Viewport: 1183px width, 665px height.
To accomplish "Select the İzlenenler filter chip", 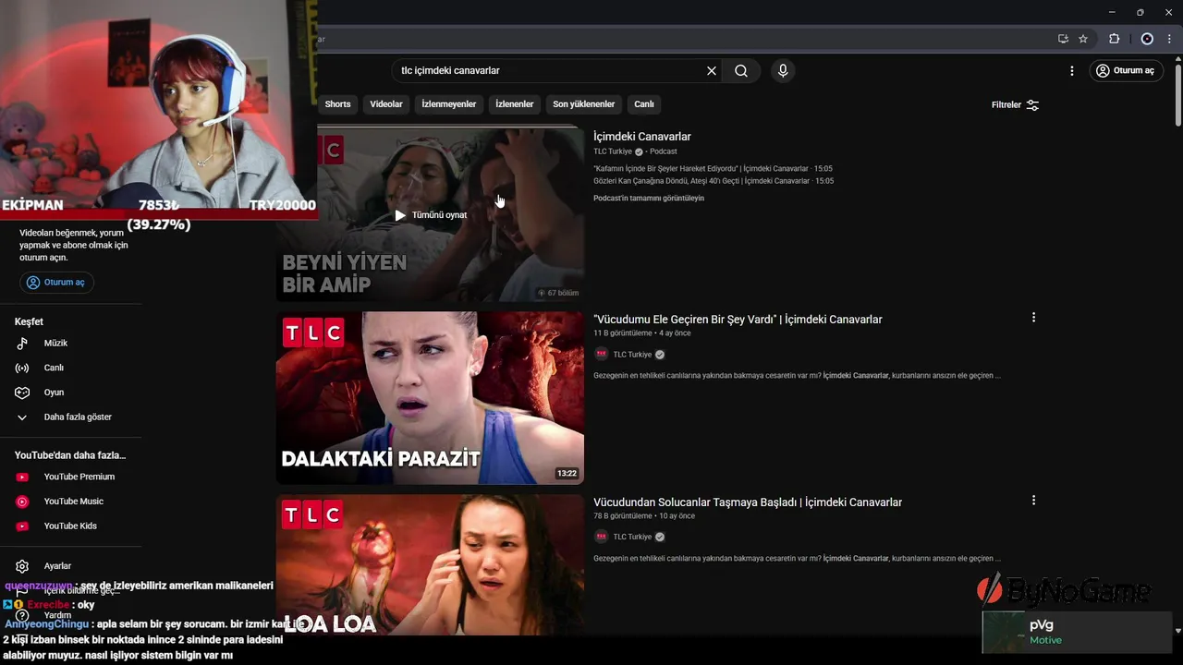I will tap(515, 104).
